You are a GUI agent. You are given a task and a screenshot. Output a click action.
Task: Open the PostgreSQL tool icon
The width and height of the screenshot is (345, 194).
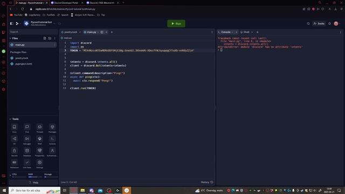point(39,151)
